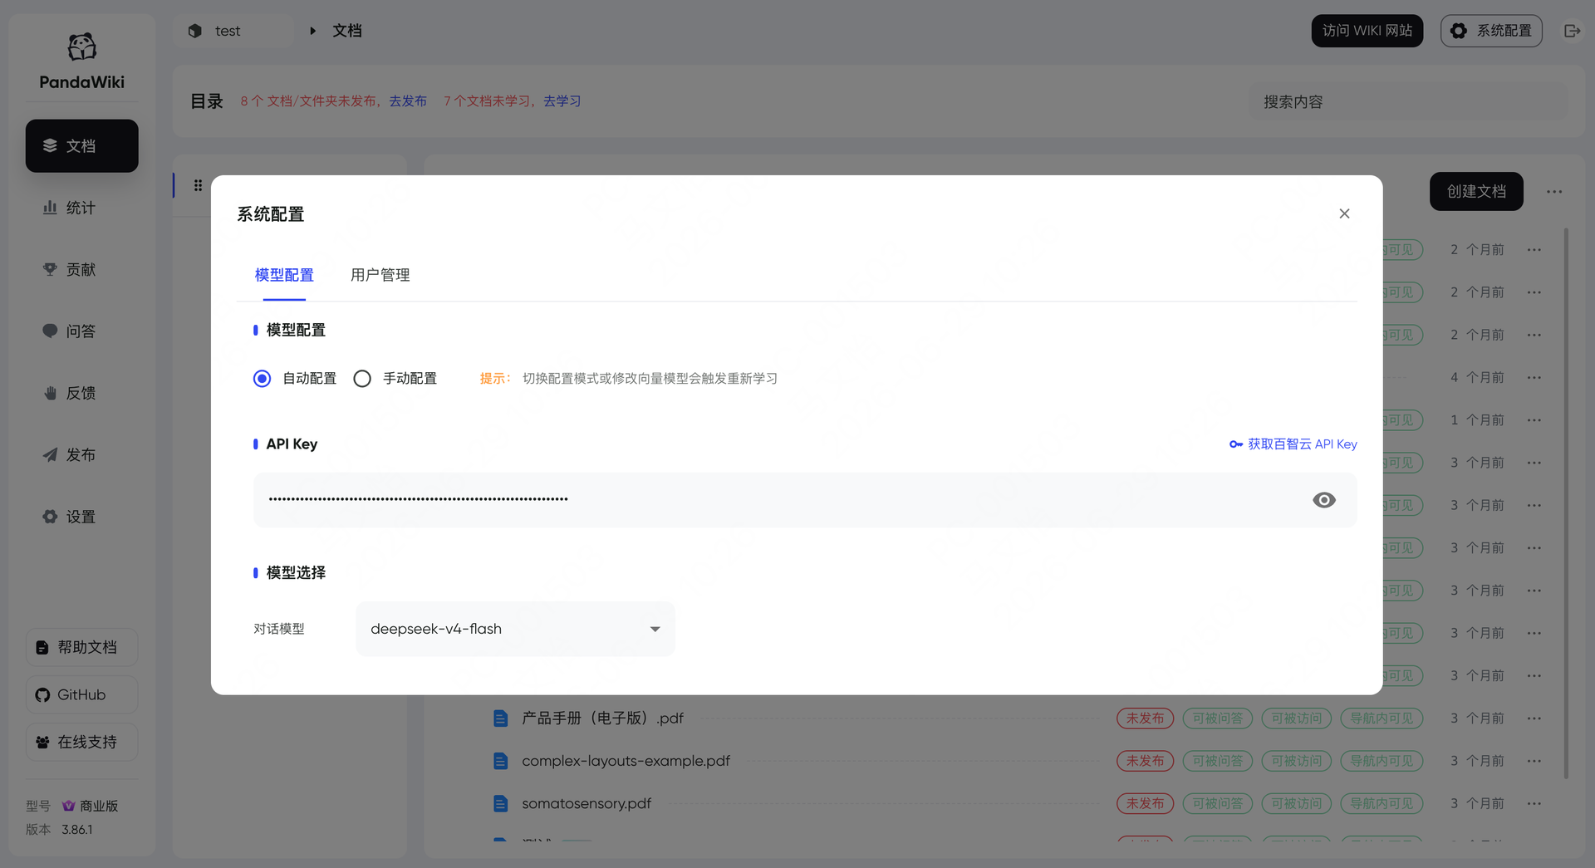The height and width of the screenshot is (868, 1595).
Task: Open test knowledge base selector
Action: pos(234,31)
